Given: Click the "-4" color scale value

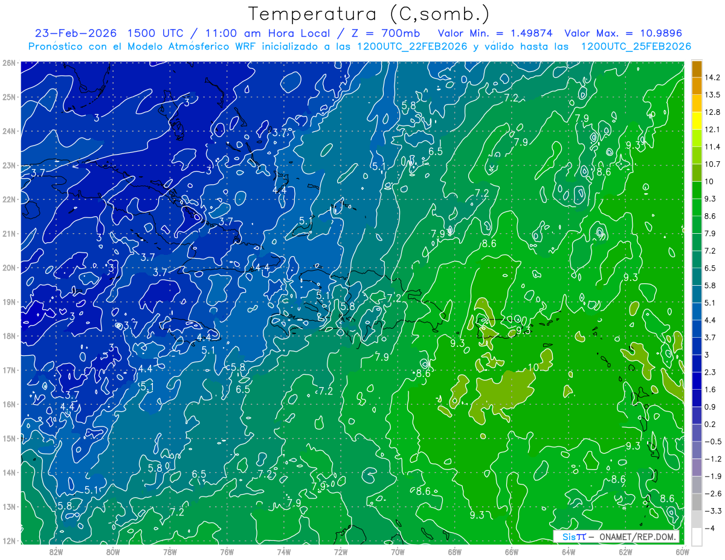Looking at the screenshot, I should click(709, 529).
